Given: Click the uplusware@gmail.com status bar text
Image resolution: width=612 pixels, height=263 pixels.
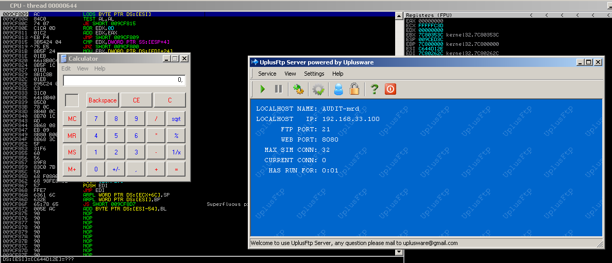Looking at the screenshot, I should pyautogui.click(x=430, y=243).
